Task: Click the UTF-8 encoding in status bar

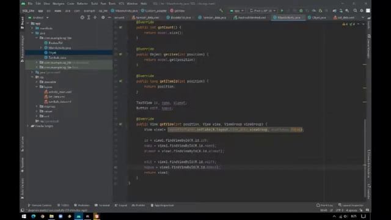Action: [x=340, y=210]
